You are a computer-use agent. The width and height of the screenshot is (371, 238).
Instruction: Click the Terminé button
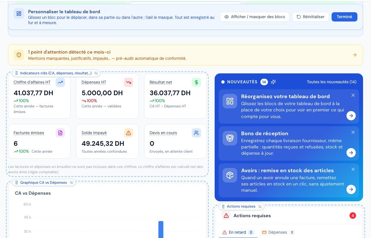pos(344,17)
